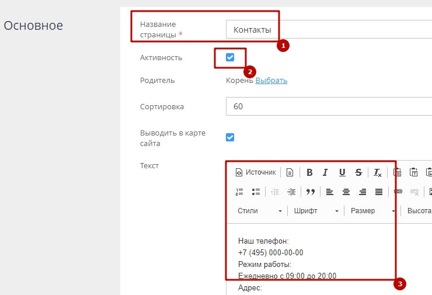
Task: Center align the text
Action: pyautogui.click(x=346, y=192)
